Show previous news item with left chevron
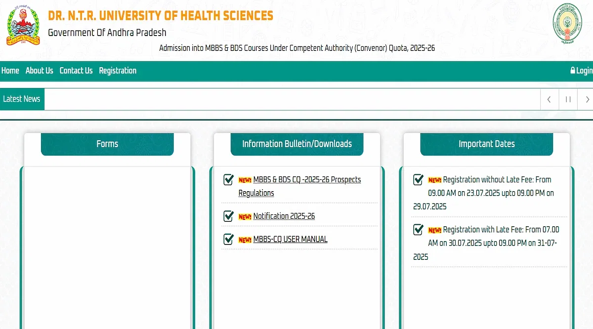The width and height of the screenshot is (593, 329). (x=549, y=99)
